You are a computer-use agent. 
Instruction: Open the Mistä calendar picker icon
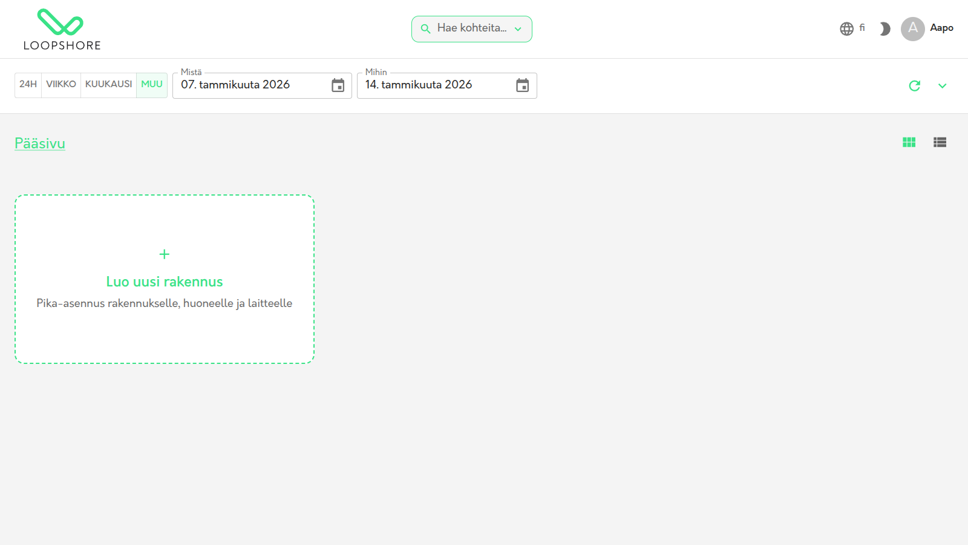pos(338,85)
